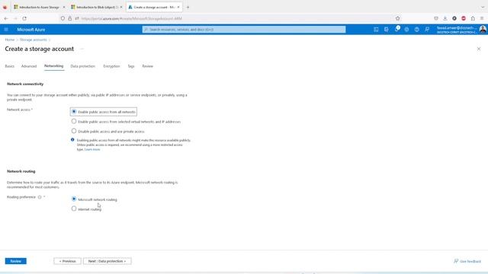Open the Azure help question-mark icon
Viewport: 488px width, 274px height.
tap(417, 30)
